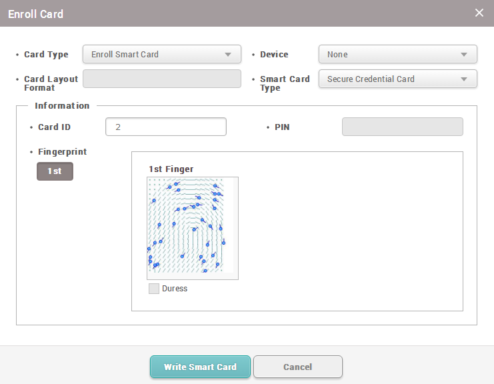
Task: Cancel the card enrollment
Action: [x=297, y=367]
